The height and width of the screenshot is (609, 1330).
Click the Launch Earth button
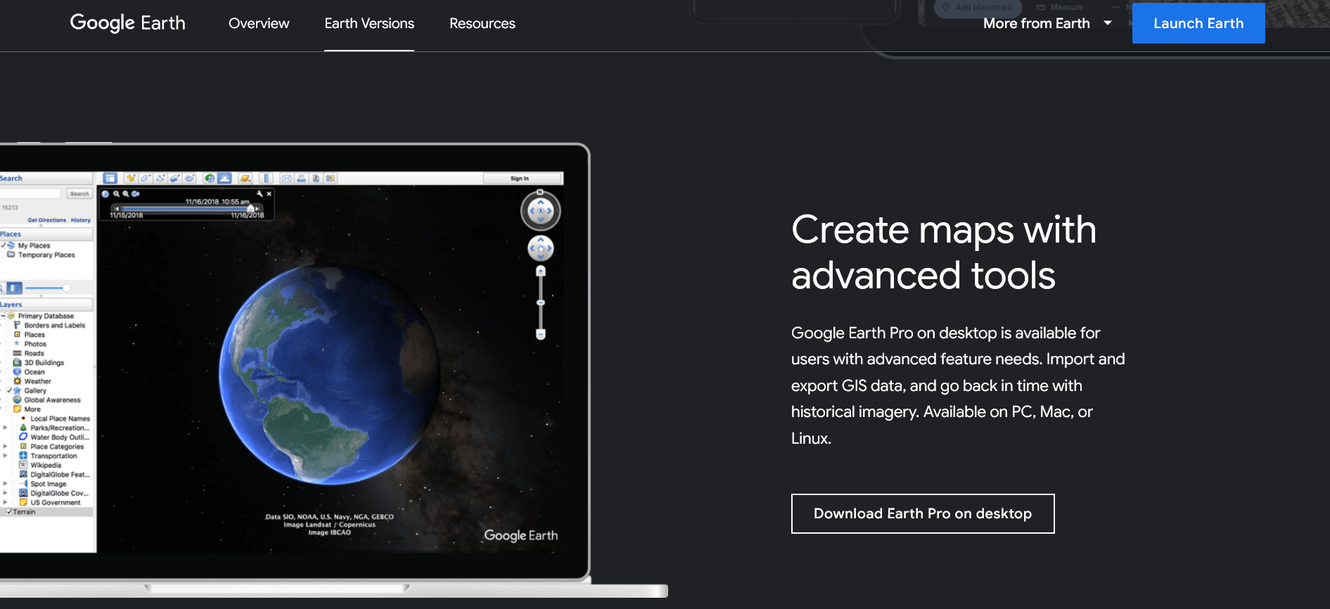coord(1198,23)
